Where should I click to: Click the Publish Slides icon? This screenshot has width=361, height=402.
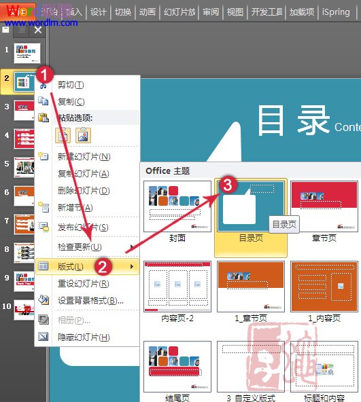44,227
